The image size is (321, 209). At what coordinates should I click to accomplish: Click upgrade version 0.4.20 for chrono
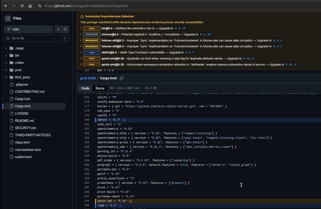(x=205, y=34)
